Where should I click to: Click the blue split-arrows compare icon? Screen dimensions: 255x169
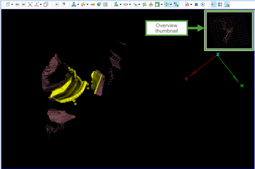click(220, 4)
